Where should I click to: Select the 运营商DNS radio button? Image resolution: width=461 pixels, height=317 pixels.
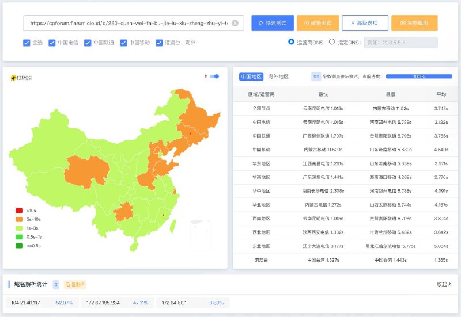(x=291, y=41)
